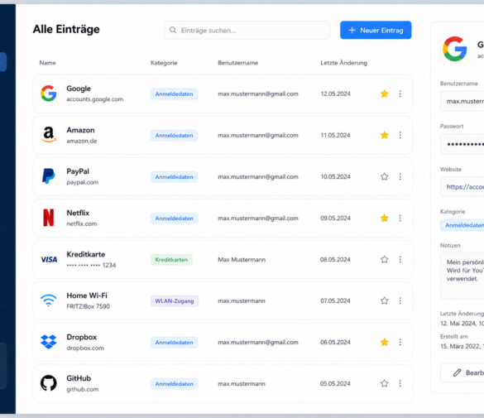Click the Anmeldedaten tag in Dropbox row
The width and height of the screenshot is (484, 418).
click(174, 343)
